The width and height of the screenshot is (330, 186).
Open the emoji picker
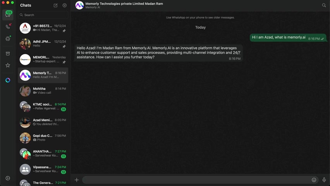tap(314, 180)
